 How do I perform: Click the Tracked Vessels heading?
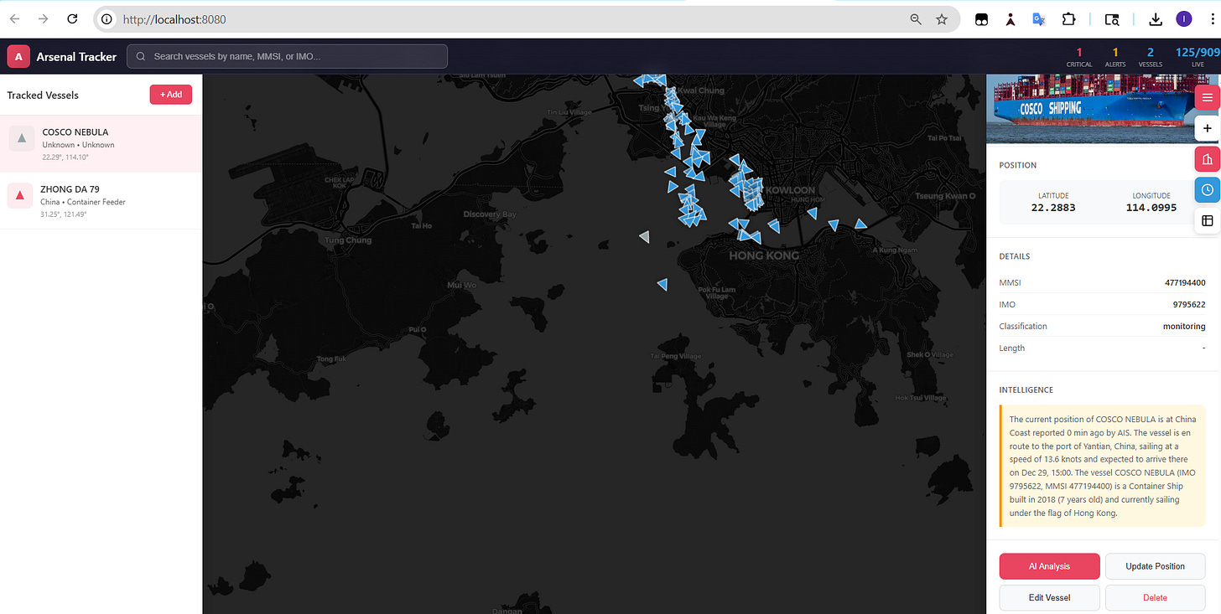(43, 95)
